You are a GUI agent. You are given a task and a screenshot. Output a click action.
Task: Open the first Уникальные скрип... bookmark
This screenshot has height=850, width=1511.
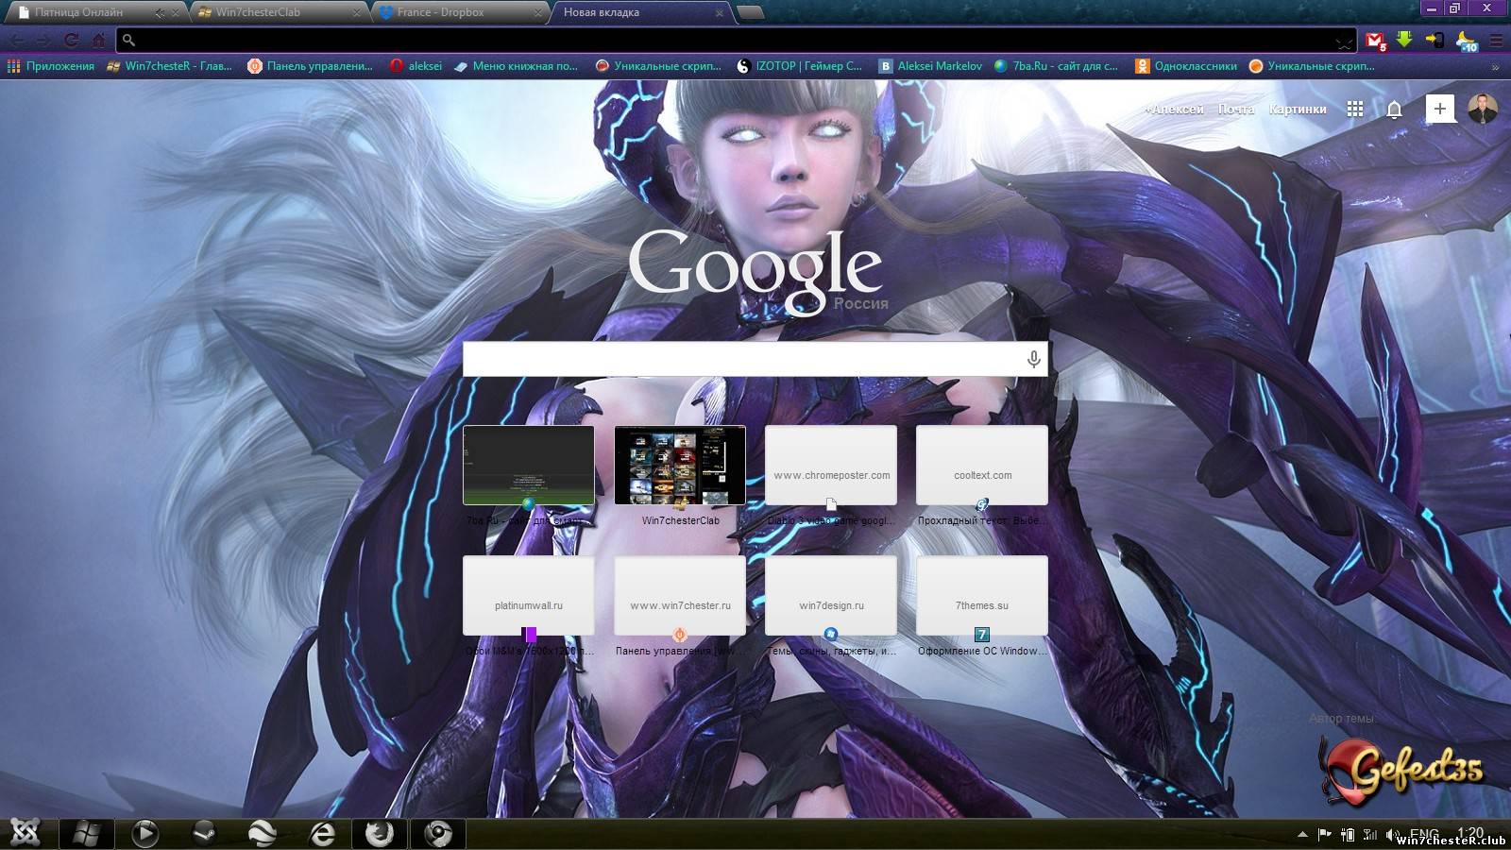coord(658,66)
